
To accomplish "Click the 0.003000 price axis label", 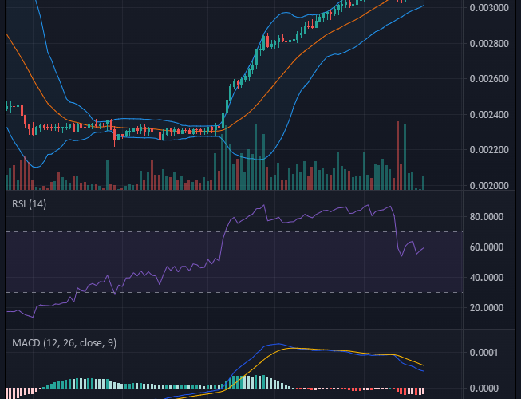I will [489, 8].
